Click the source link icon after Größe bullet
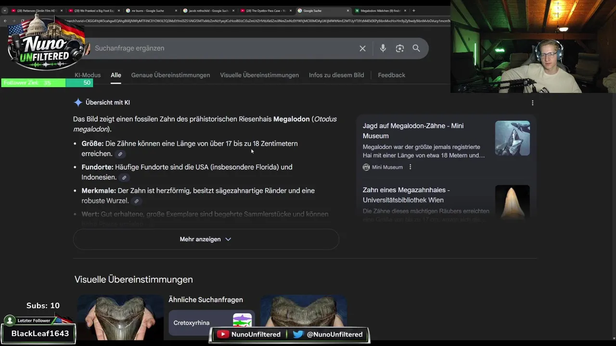 point(120,154)
